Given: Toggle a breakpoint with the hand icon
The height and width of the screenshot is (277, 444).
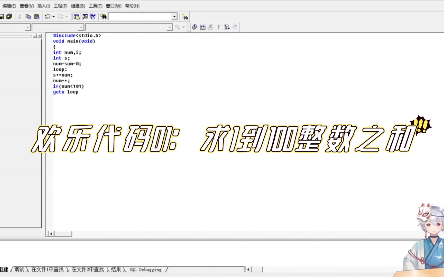Looking at the screenshot, I should 234,27.
